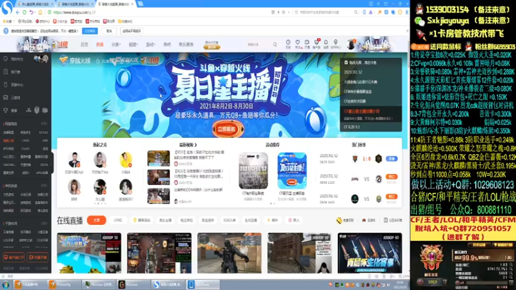Click the browser back arrow
516x290 pixels.
click(x=17, y=12)
